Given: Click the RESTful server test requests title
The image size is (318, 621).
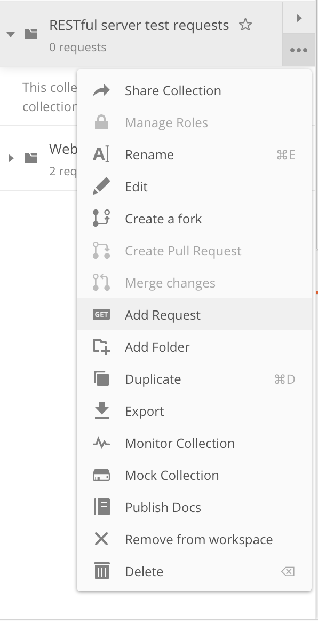Looking at the screenshot, I should tap(139, 25).
